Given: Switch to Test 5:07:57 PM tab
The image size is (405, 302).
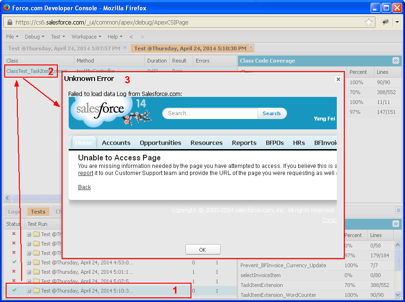Looking at the screenshot, I should [x=64, y=48].
